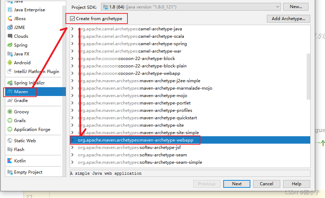This screenshot has width=325, height=198.
Task: Click the disabled Previous button
Action: click(x=207, y=184)
